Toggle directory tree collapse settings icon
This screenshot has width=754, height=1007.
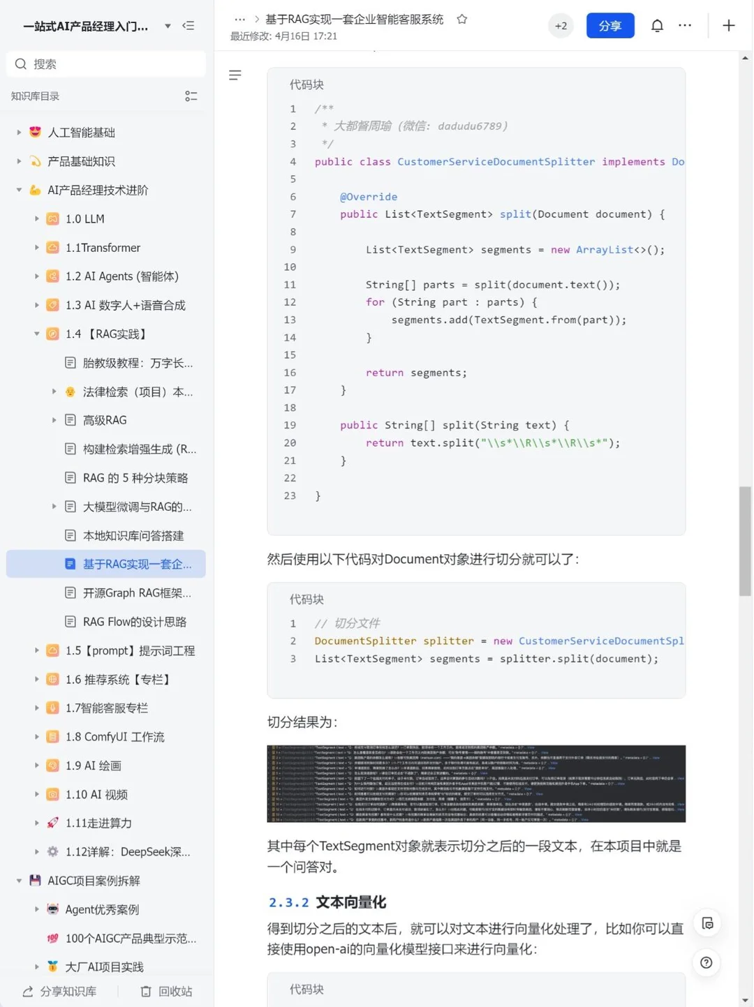coord(191,96)
